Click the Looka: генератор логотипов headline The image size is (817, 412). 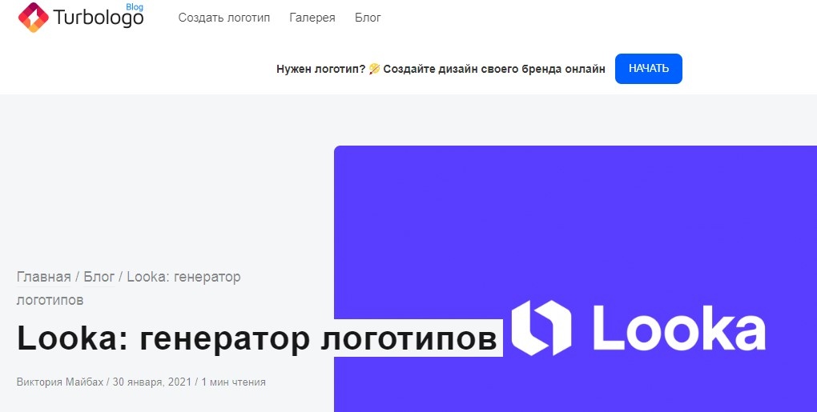257,338
